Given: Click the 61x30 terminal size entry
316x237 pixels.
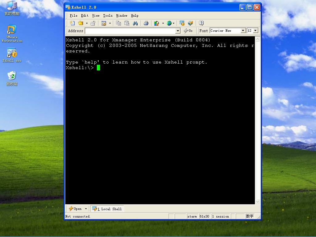Looking at the screenshot, I should [204, 216].
